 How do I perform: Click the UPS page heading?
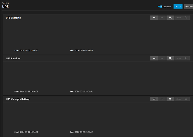[5, 7]
